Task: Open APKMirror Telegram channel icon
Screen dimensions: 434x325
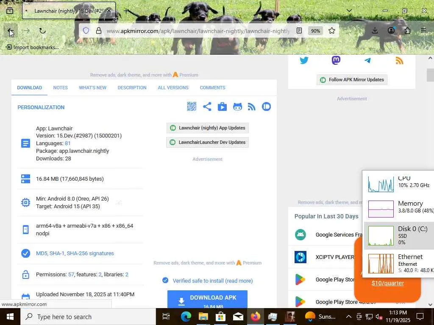Action: (367, 60)
